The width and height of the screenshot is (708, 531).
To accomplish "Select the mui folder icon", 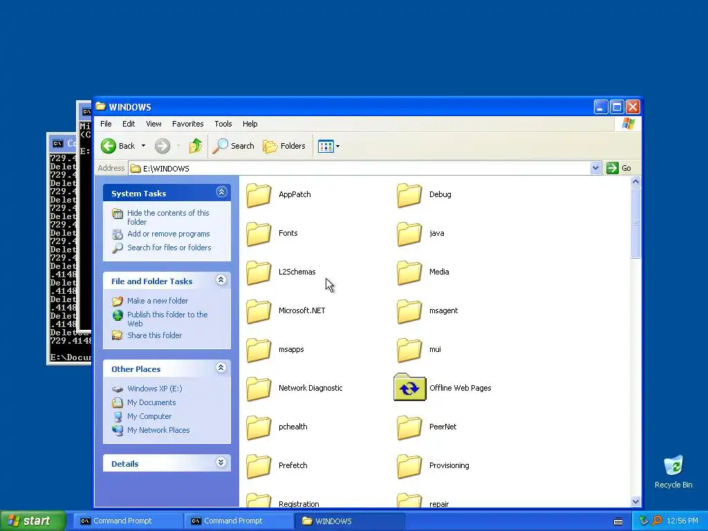I will 409,350.
